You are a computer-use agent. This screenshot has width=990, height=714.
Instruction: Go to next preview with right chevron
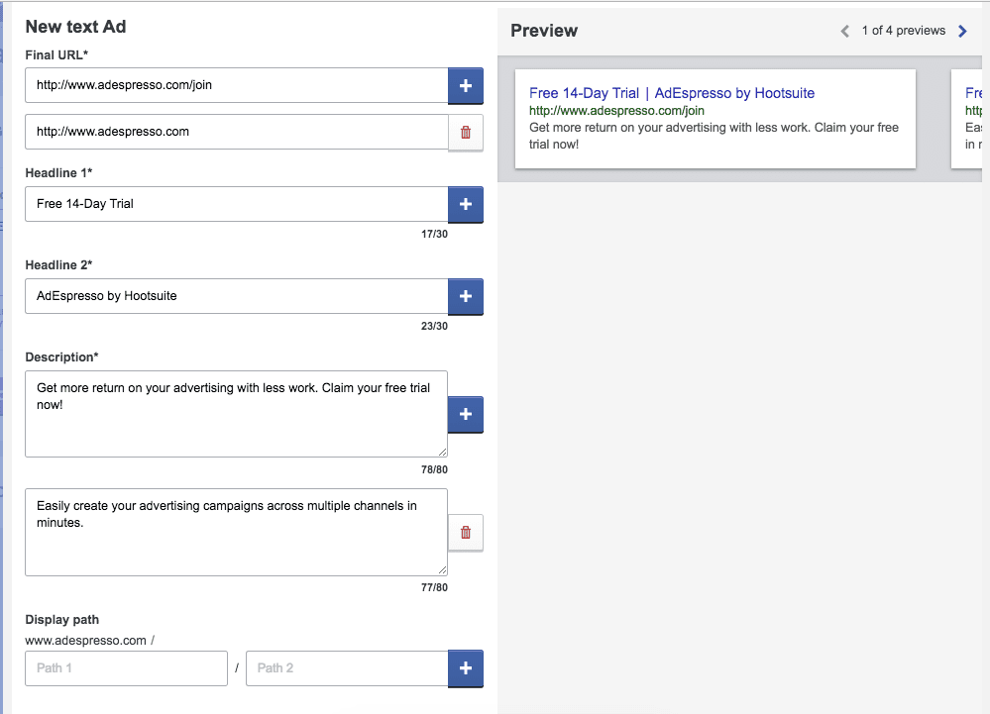(x=962, y=31)
